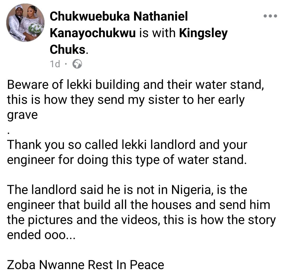Click the "1d" post timestamp
Image resolution: width=285 pixels, height=278 pixels.
(55, 64)
